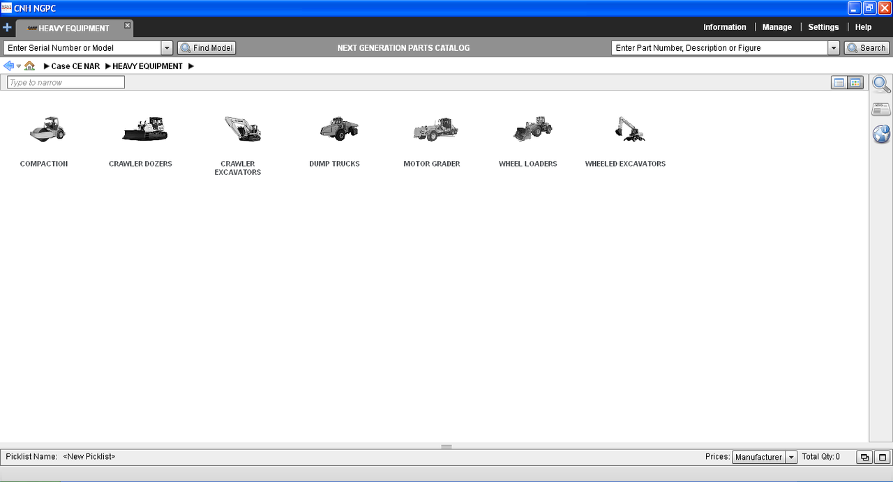Screen dimensions: 893x482
Task: Click the CNH NGPC title bar icon
Action: (6, 8)
